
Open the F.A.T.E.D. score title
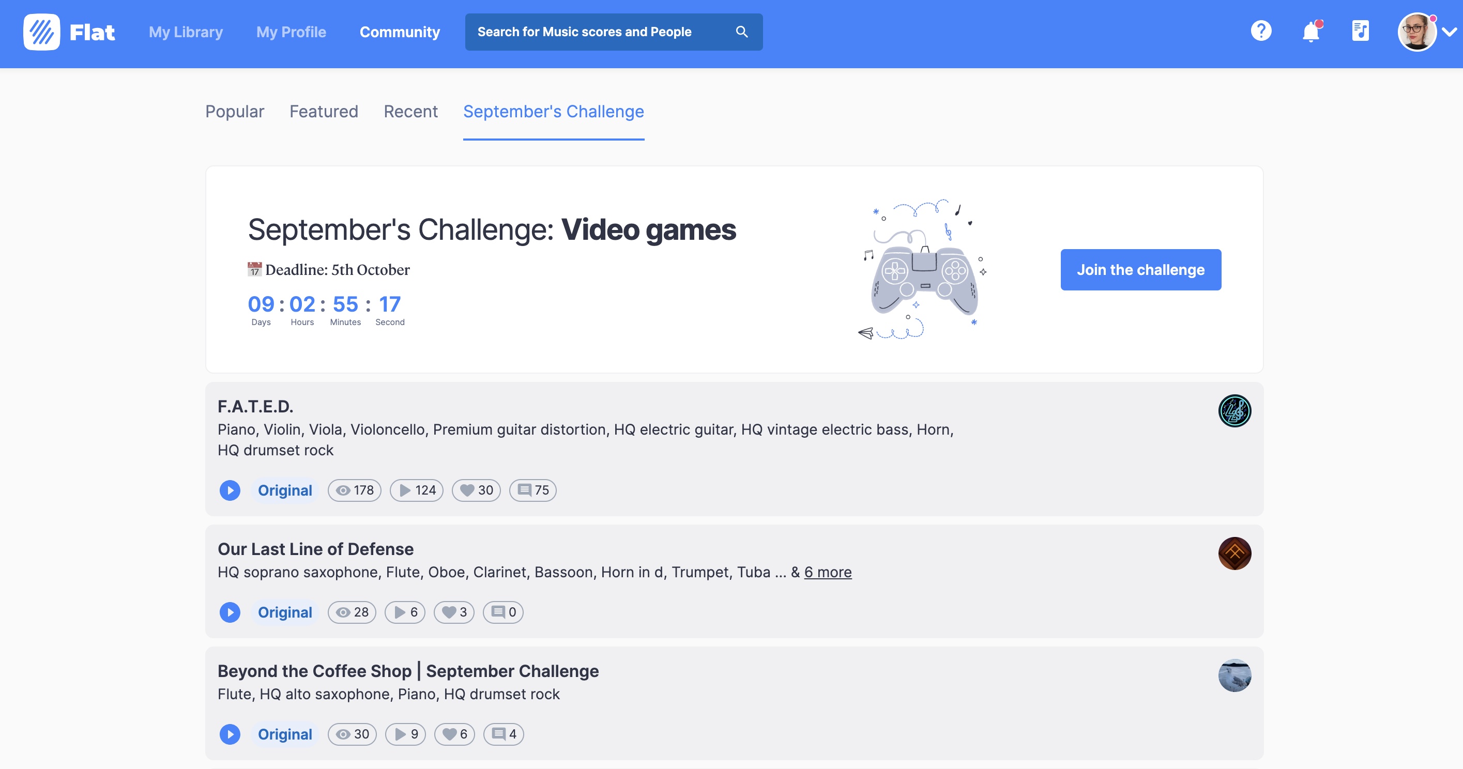[x=255, y=406]
